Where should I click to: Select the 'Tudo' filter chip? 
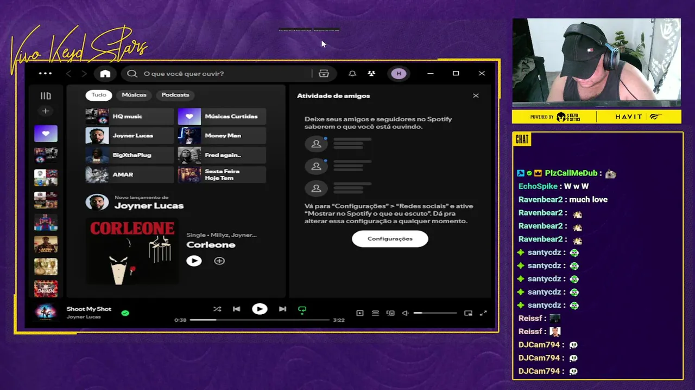pos(99,95)
